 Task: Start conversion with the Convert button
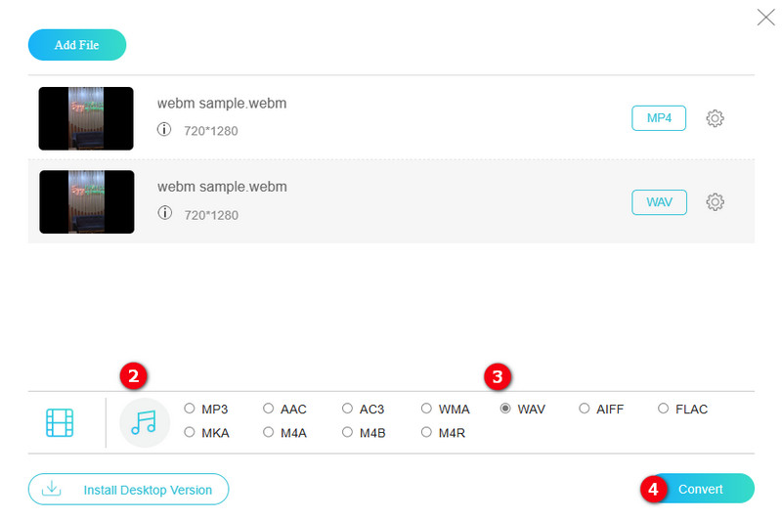click(702, 489)
